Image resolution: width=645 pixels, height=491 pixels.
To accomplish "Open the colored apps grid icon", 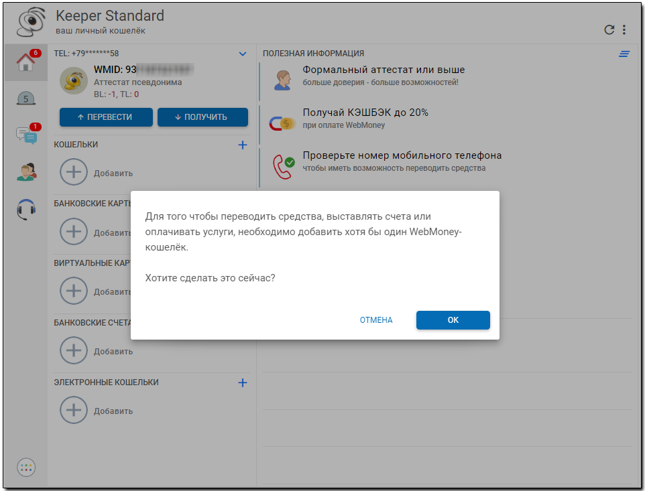I will (26, 467).
